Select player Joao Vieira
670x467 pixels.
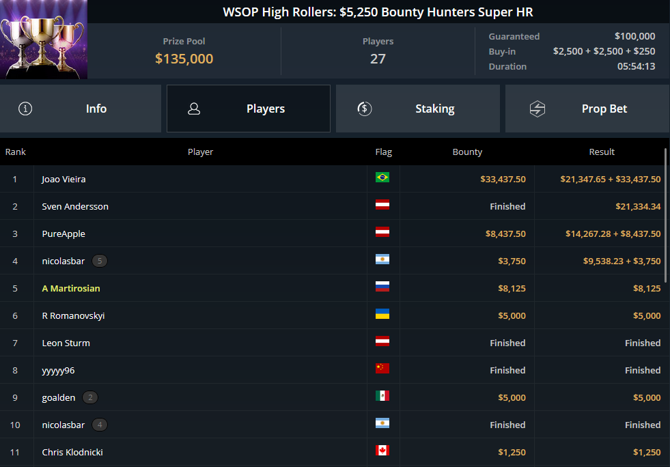click(x=64, y=179)
